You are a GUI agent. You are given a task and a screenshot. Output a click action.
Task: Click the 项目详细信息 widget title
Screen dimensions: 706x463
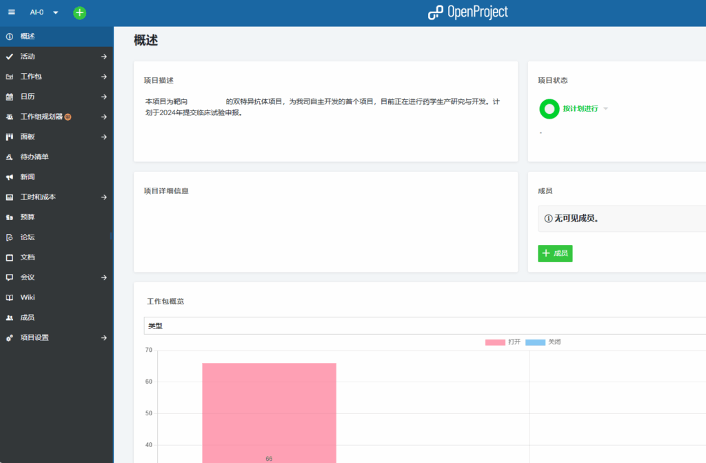(166, 190)
